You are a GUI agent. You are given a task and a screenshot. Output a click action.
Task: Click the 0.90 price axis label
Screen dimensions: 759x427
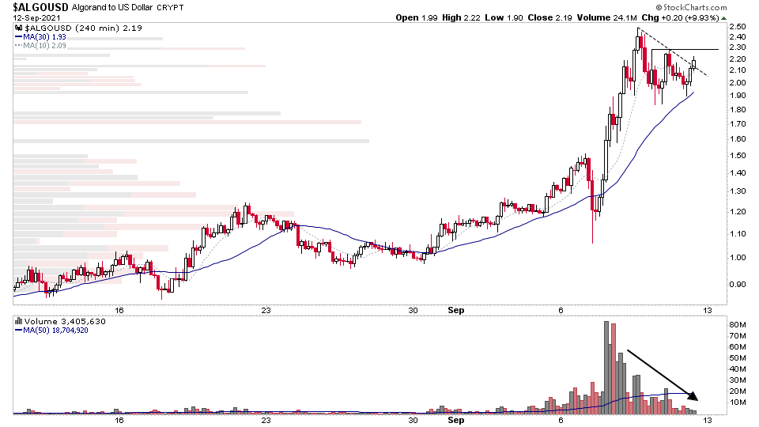point(737,284)
